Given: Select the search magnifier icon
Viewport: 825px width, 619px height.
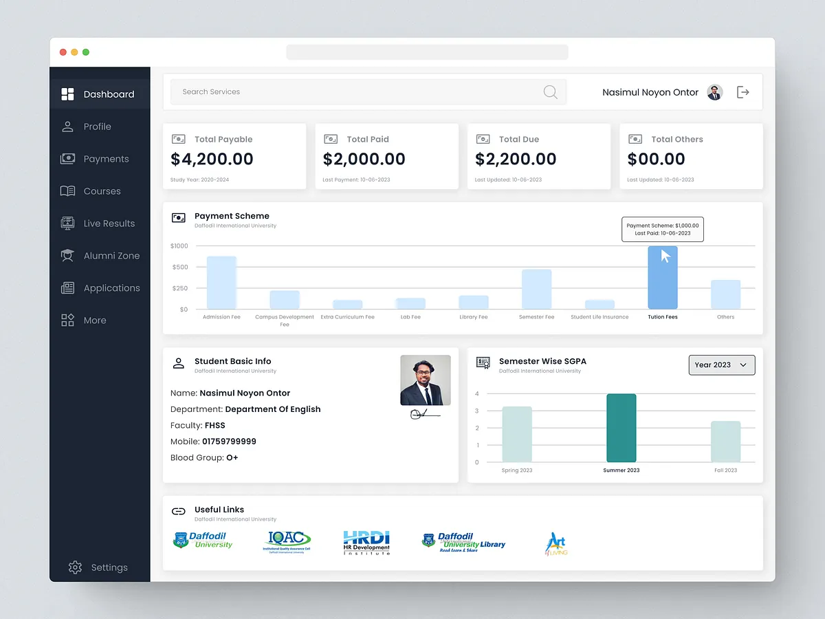Looking at the screenshot, I should coord(549,91).
